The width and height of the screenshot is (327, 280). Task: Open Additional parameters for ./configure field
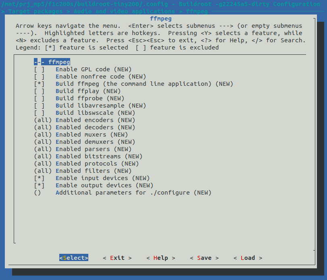point(123,193)
